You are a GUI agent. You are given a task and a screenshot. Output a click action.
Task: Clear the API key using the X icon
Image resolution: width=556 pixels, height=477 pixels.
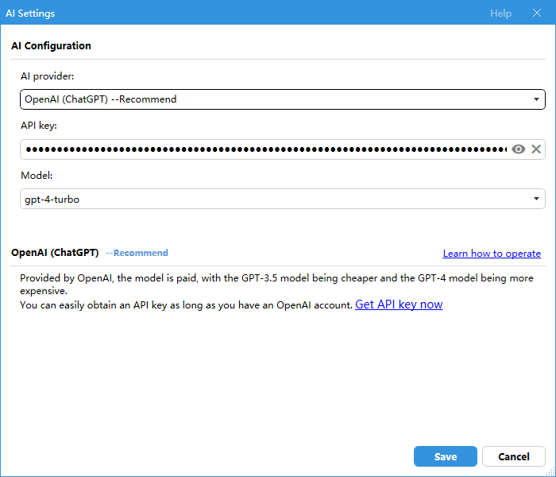point(536,149)
